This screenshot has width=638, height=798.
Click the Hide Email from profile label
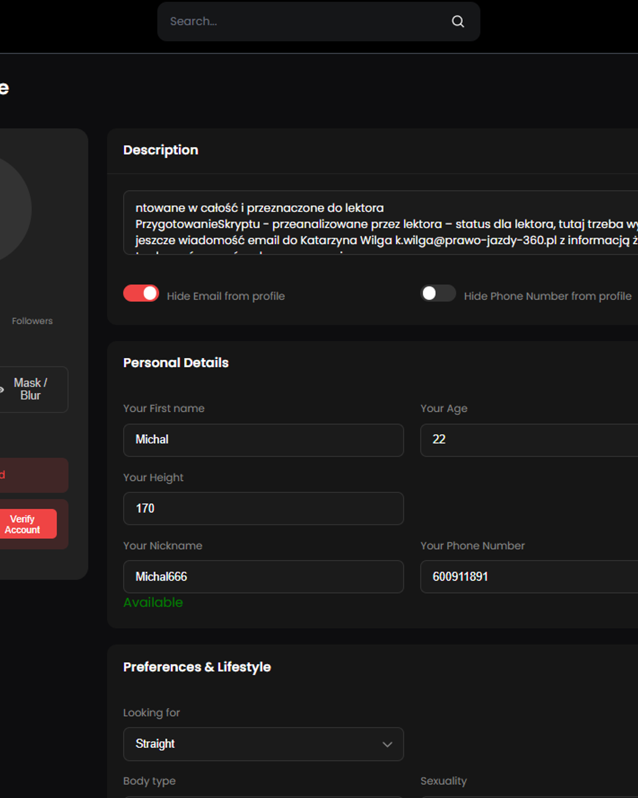tap(226, 296)
